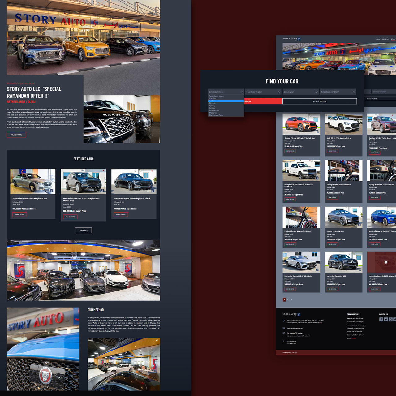Click pagination page 2 link

coord(288,299)
